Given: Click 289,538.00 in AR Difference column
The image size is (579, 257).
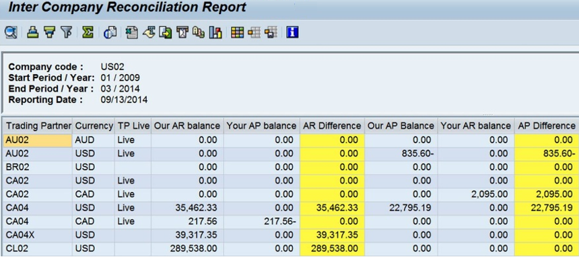Looking at the screenshot, I should coord(332,248).
